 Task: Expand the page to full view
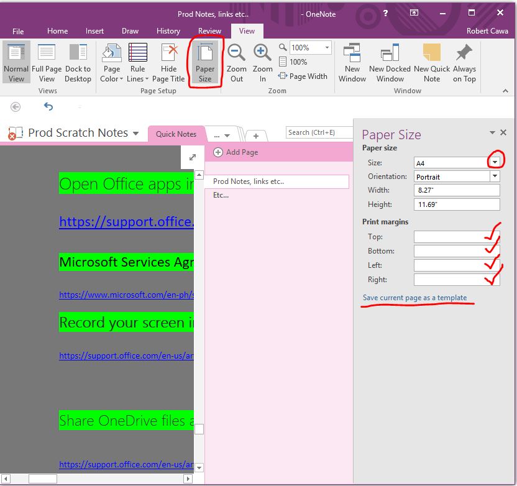click(x=193, y=157)
